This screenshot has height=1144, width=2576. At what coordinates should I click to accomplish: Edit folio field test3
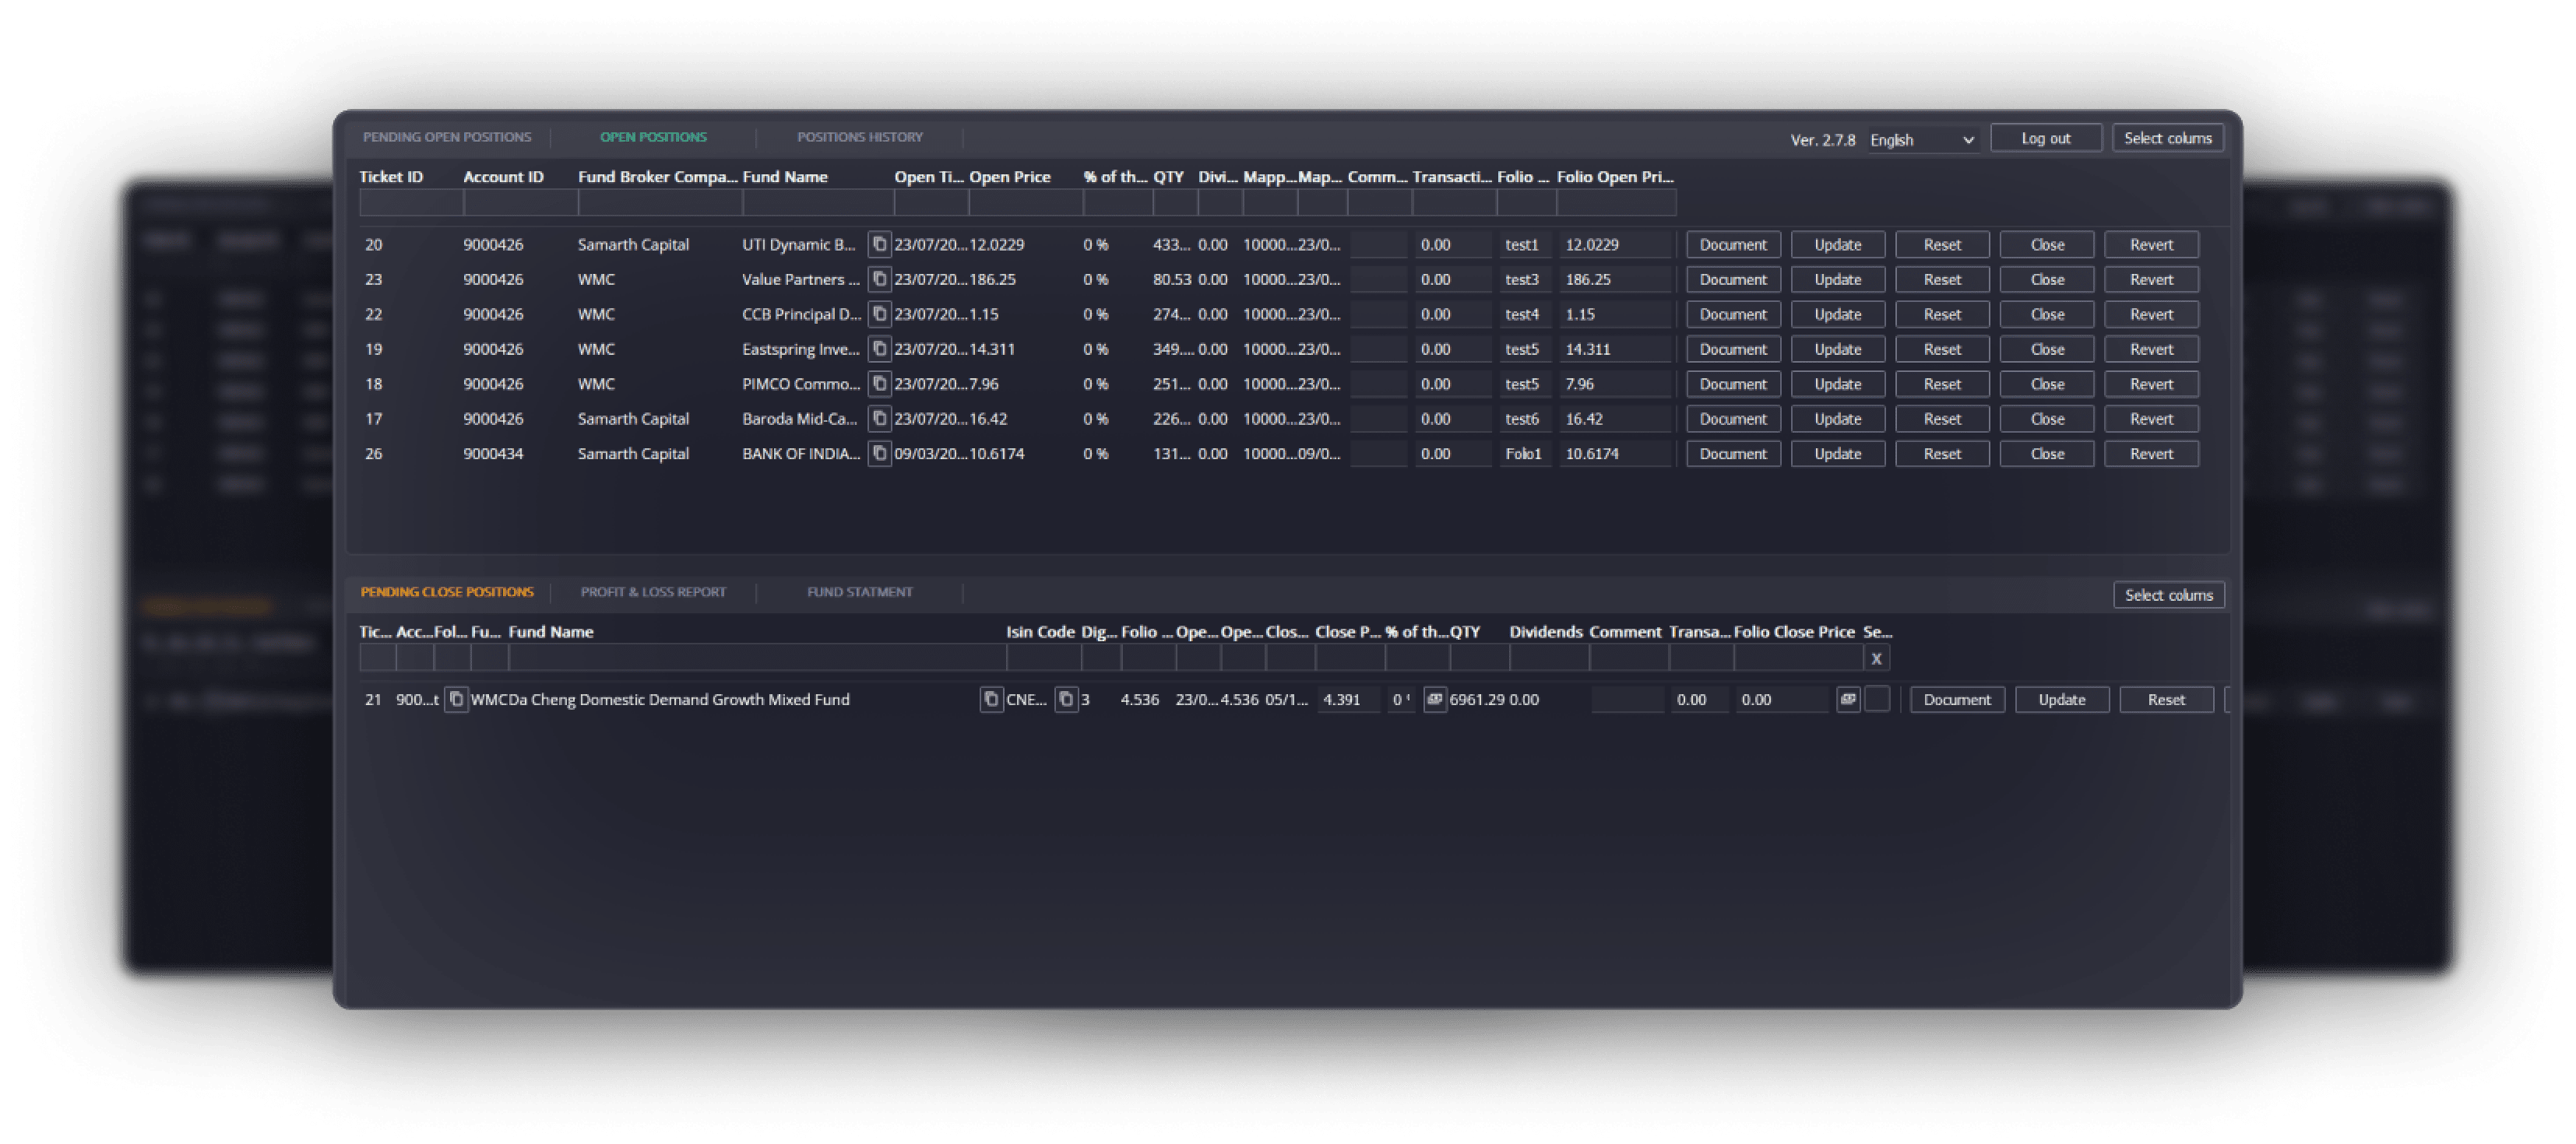point(1525,279)
